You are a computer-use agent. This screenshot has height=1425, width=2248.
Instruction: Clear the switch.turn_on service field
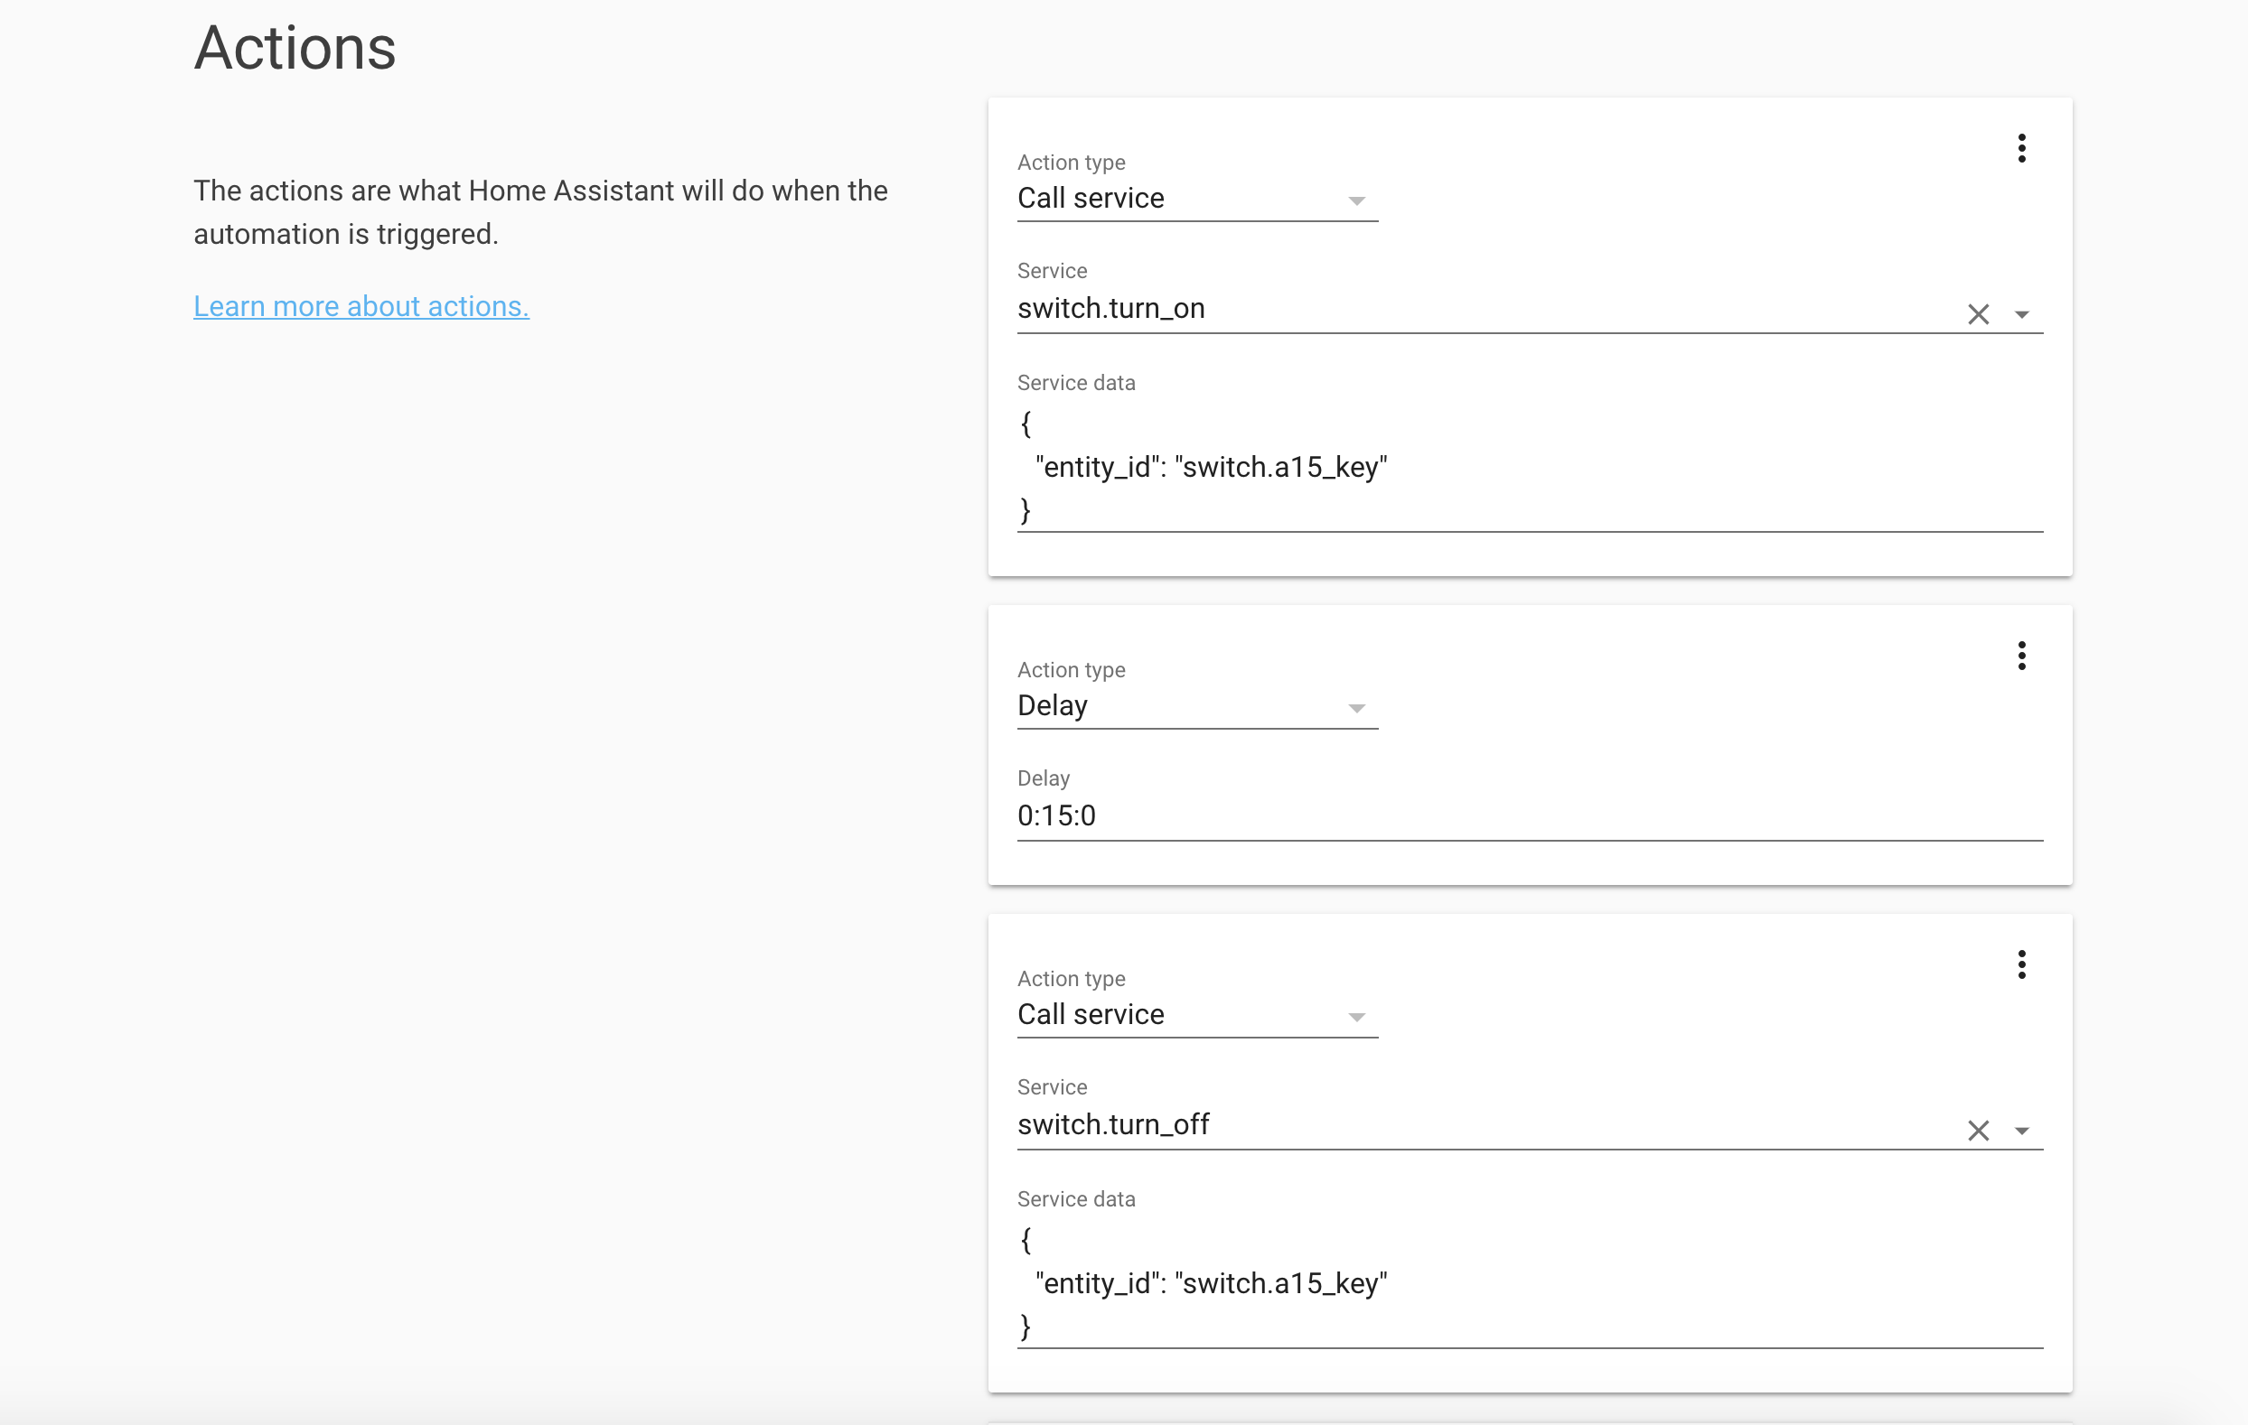pos(1979,313)
